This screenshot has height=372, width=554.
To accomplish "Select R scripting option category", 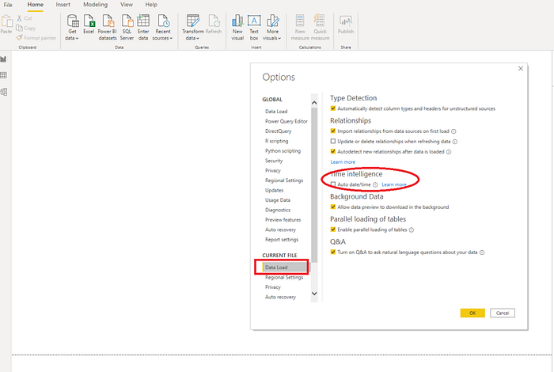I will click(277, 141).
